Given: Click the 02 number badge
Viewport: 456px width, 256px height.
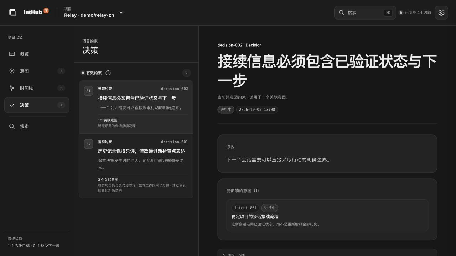Looking at the screenshot, I should point(88,144).
